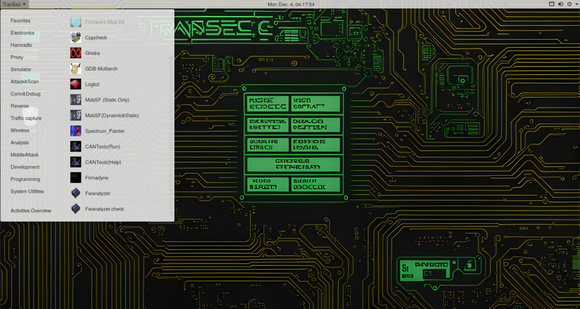The image size is (580, 309).
Task: Click the GDB-Multiarch icon
Action: click(x=76, y=69)
